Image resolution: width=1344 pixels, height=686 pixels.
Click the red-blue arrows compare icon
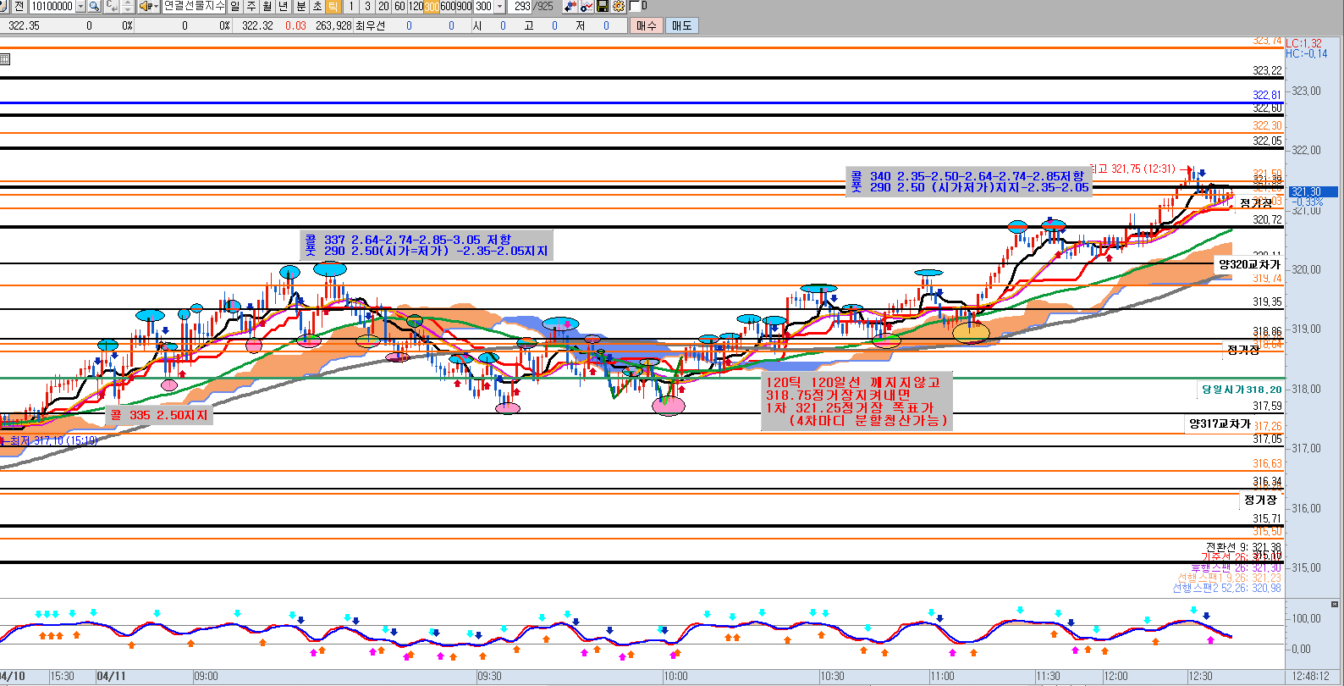(x=570, y=6)
